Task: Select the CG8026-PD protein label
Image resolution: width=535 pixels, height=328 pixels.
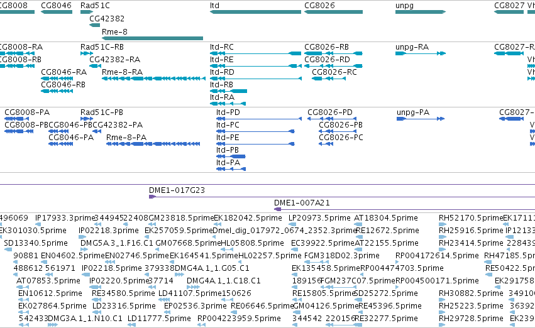Action: (x=330, y=112)
